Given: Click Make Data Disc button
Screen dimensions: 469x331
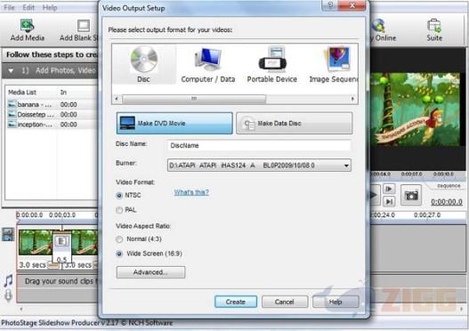Looking at the screenshot, I should 295,123.
